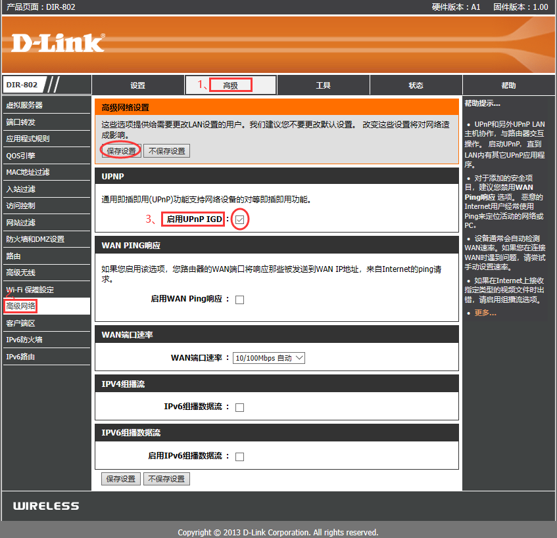Go to MAC地址过滤 page
Viewport: 557px width, 538px height.
(28, 172)
